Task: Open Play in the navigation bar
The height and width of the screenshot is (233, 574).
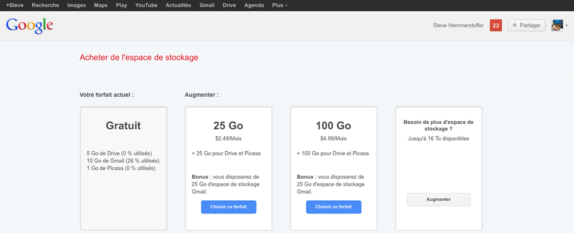Action: pos(121,6)
